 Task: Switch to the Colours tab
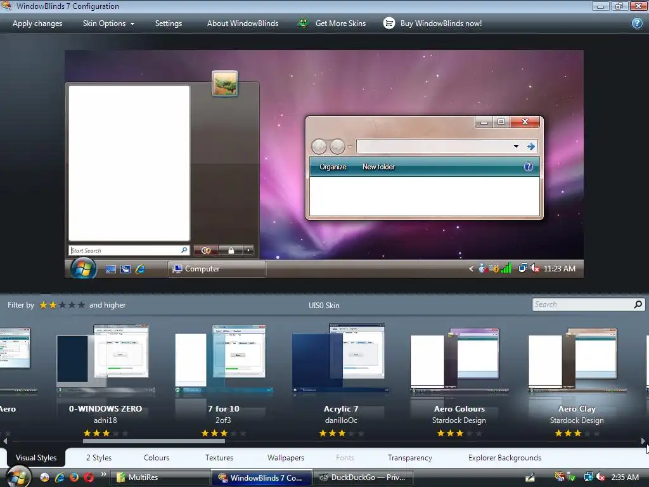pyautogui.click(x=157, y=458)
